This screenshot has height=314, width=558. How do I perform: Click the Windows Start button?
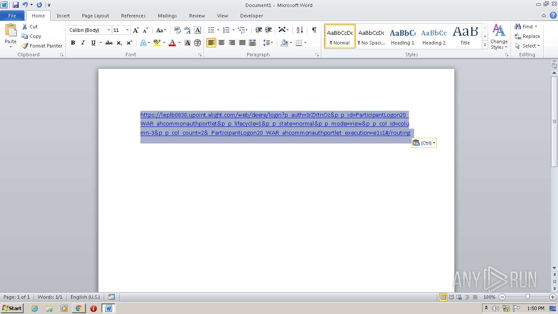[x=12, y=308]
